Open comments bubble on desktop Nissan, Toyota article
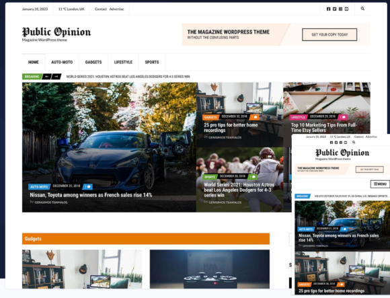 coord(87,186)
